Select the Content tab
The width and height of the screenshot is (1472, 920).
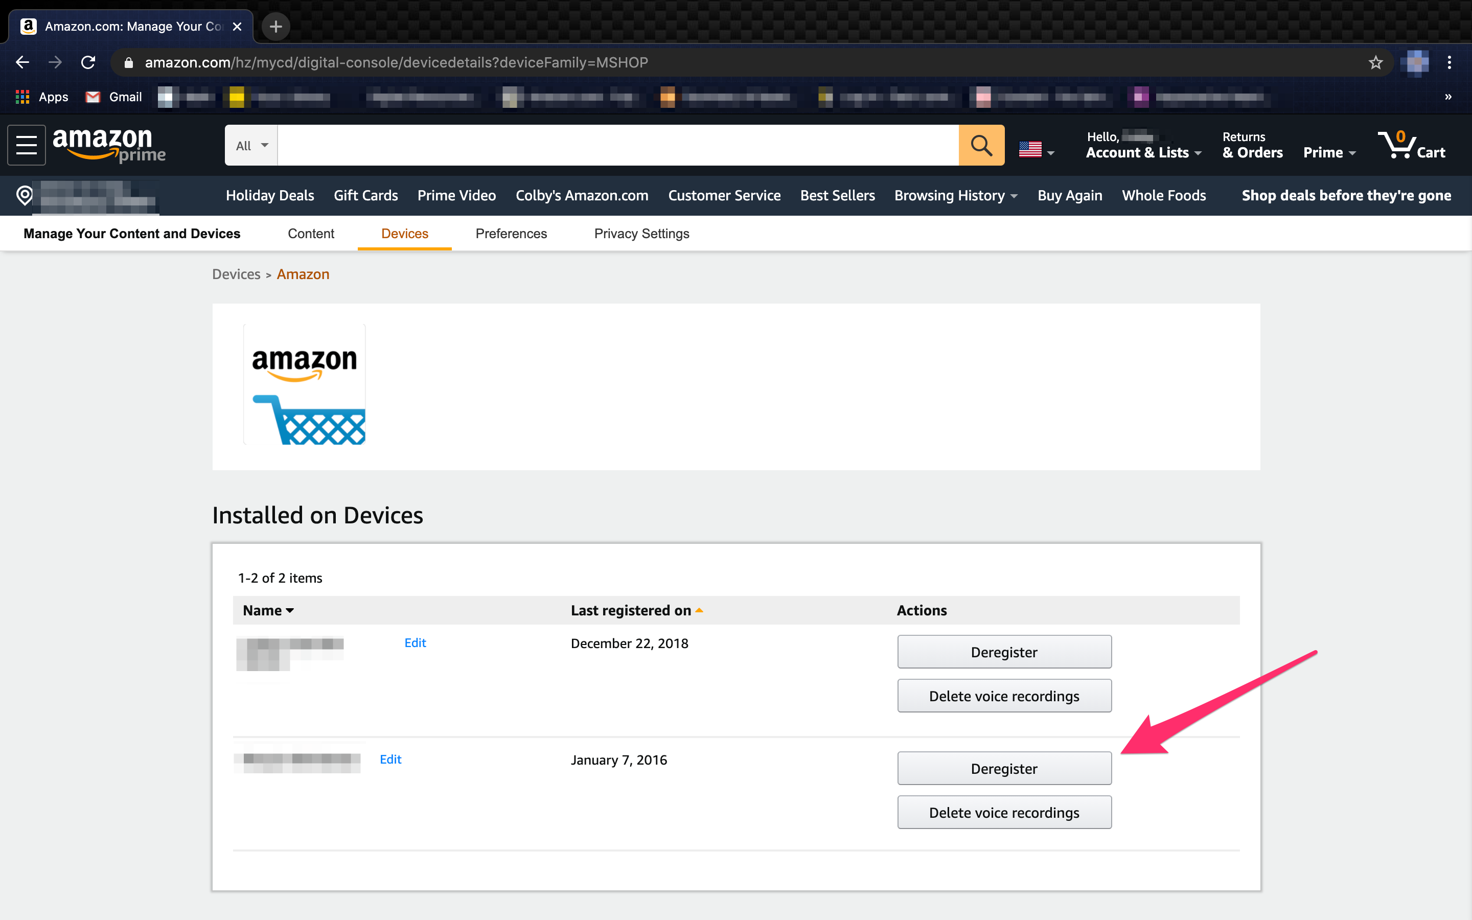coord(311,233)
